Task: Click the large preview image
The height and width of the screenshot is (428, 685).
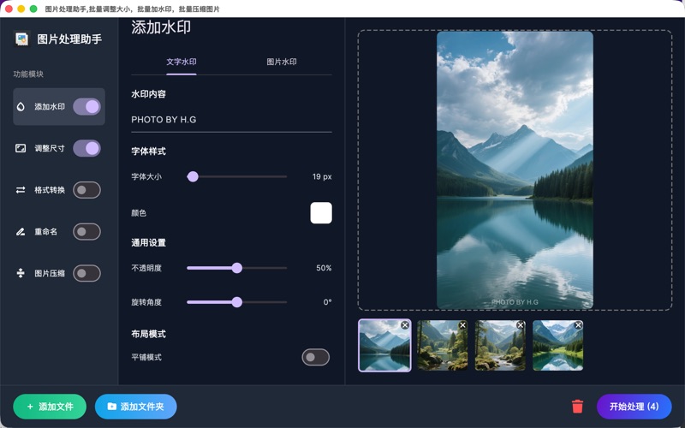Action: point(515,169)
